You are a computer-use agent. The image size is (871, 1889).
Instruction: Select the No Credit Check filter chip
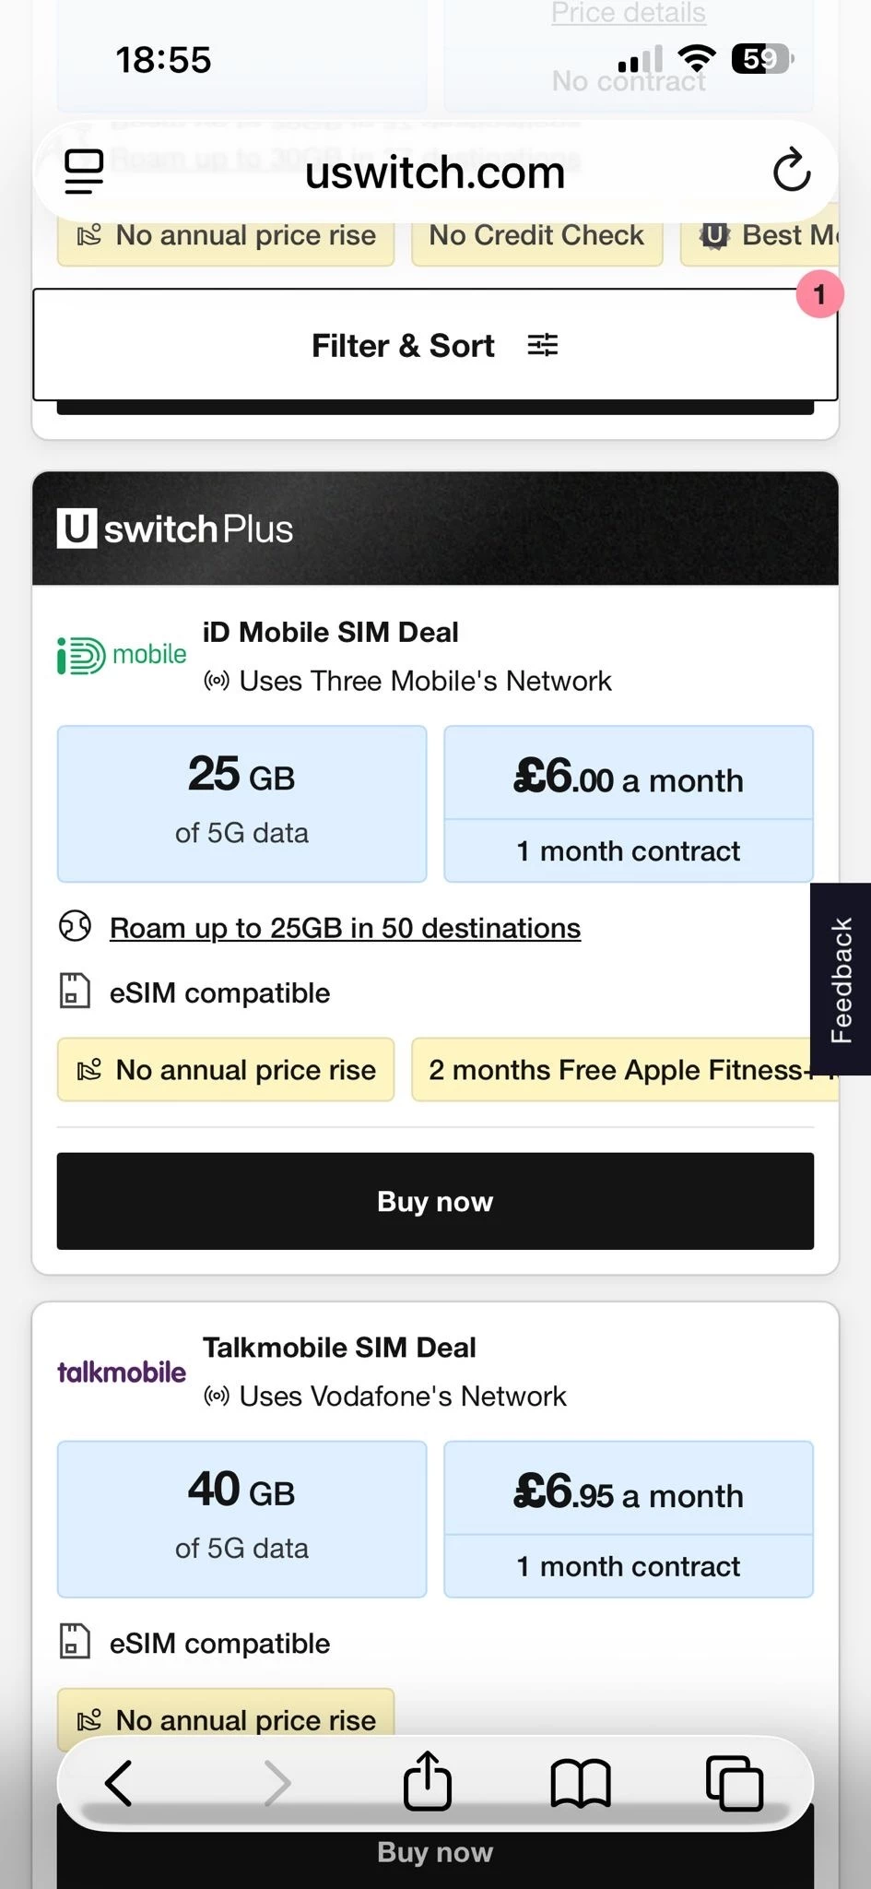536,236
